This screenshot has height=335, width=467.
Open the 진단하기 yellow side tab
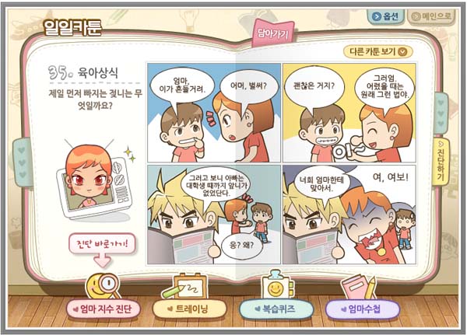coord(441,161)
